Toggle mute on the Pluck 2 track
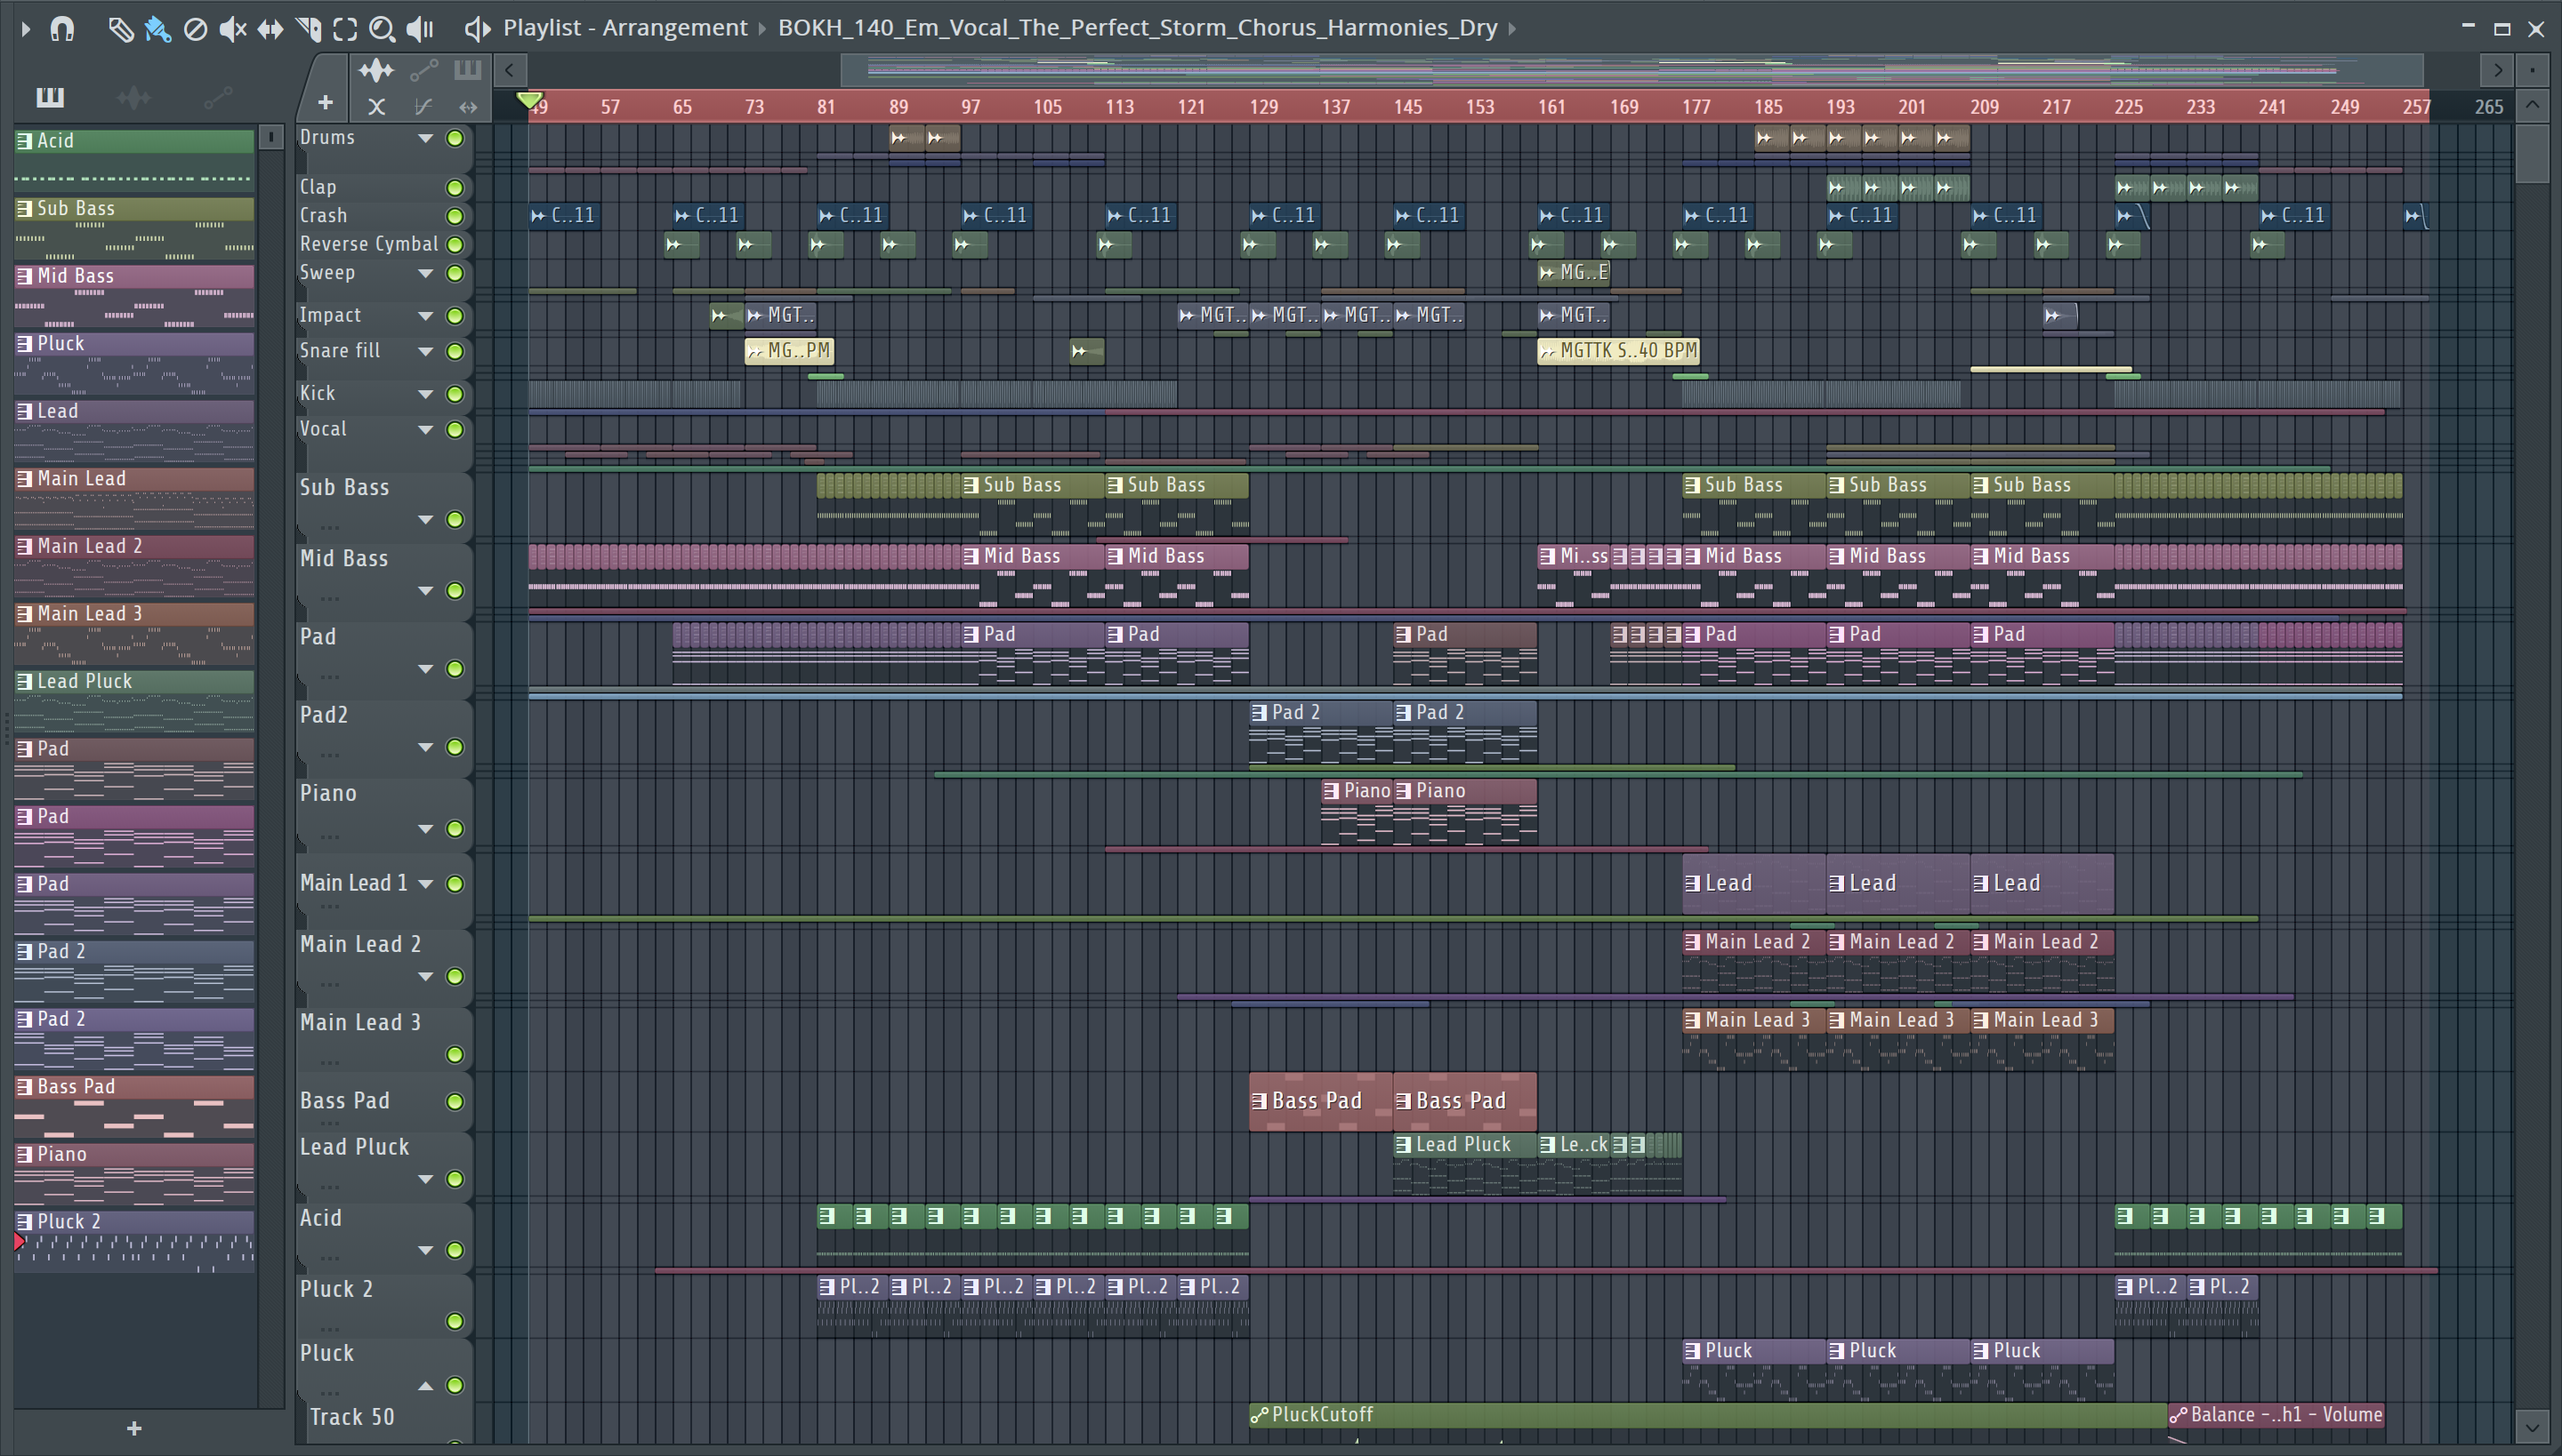2562x1456 pixels. (455, 1321)
